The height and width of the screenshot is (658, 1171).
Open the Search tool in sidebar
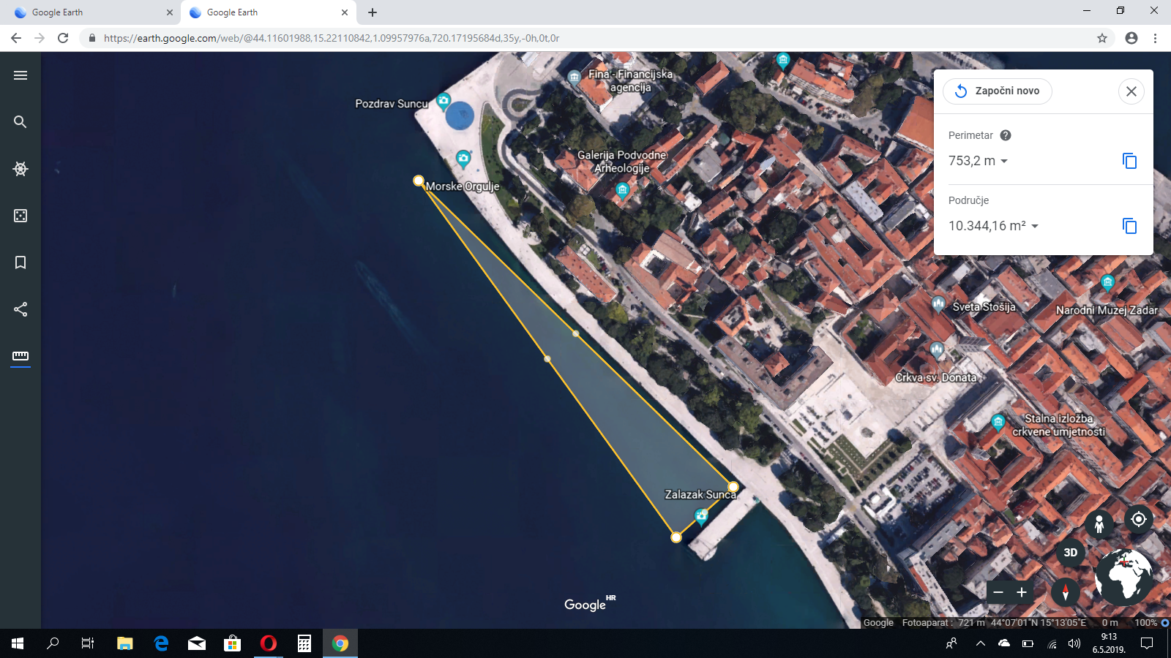click(20, 122)
